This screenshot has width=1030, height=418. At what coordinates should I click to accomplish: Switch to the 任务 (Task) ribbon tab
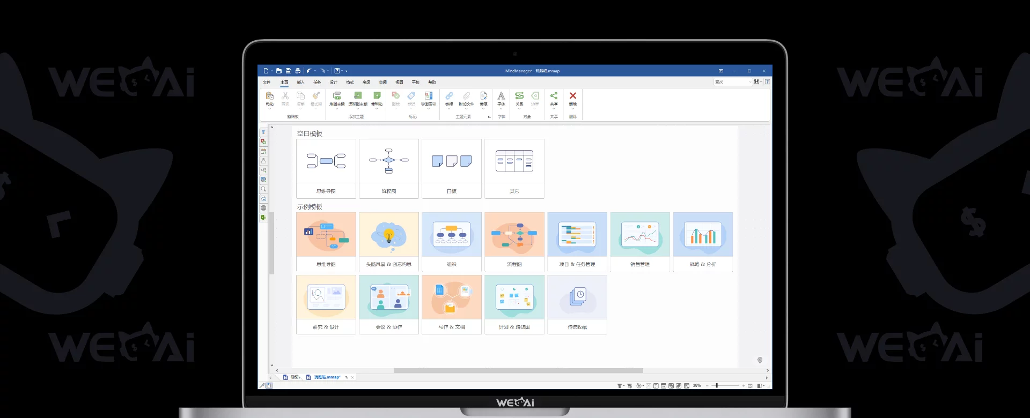pyautogui.click(x=317, y=83)
